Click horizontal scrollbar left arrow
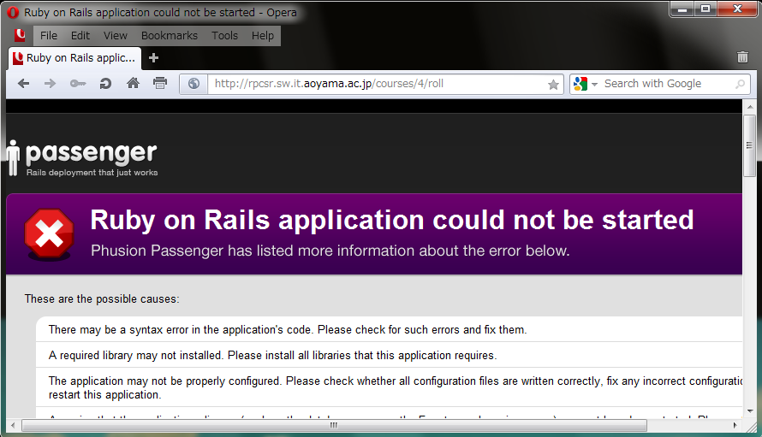 click(13, 425)
